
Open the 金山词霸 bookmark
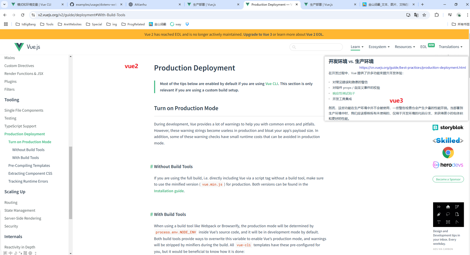[157, 24]
